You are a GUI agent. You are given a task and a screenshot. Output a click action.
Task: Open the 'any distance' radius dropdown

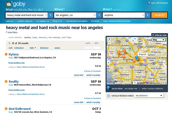pyautogui.click(x=149, y=95)
